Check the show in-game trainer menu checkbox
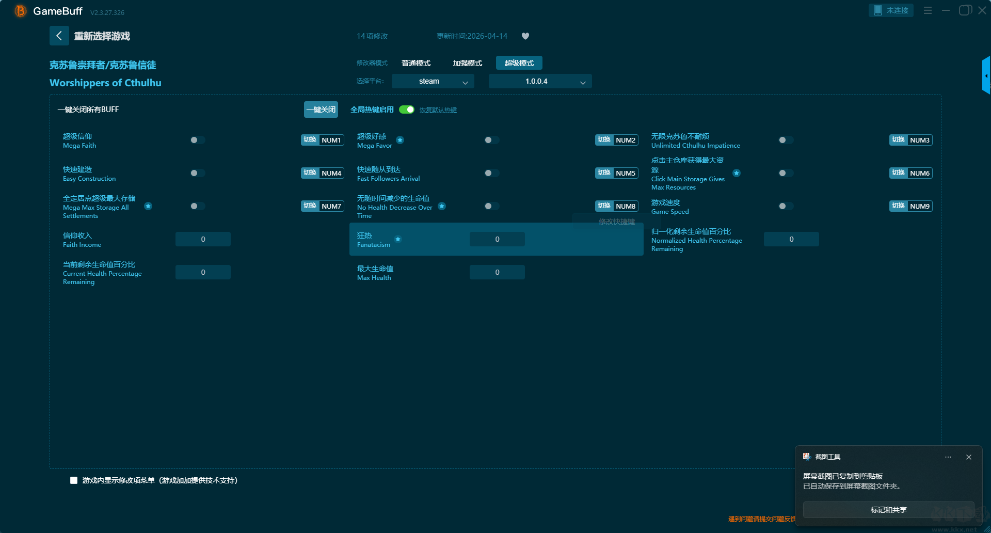 (x=74, y=480)
